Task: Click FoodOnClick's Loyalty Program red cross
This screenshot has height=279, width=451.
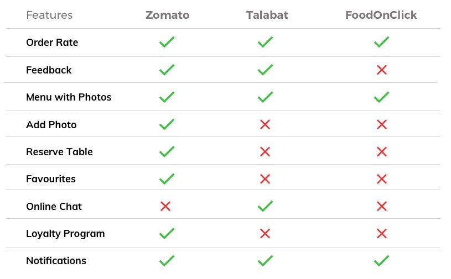Action: pyautogui.click(x=381, y=233)
